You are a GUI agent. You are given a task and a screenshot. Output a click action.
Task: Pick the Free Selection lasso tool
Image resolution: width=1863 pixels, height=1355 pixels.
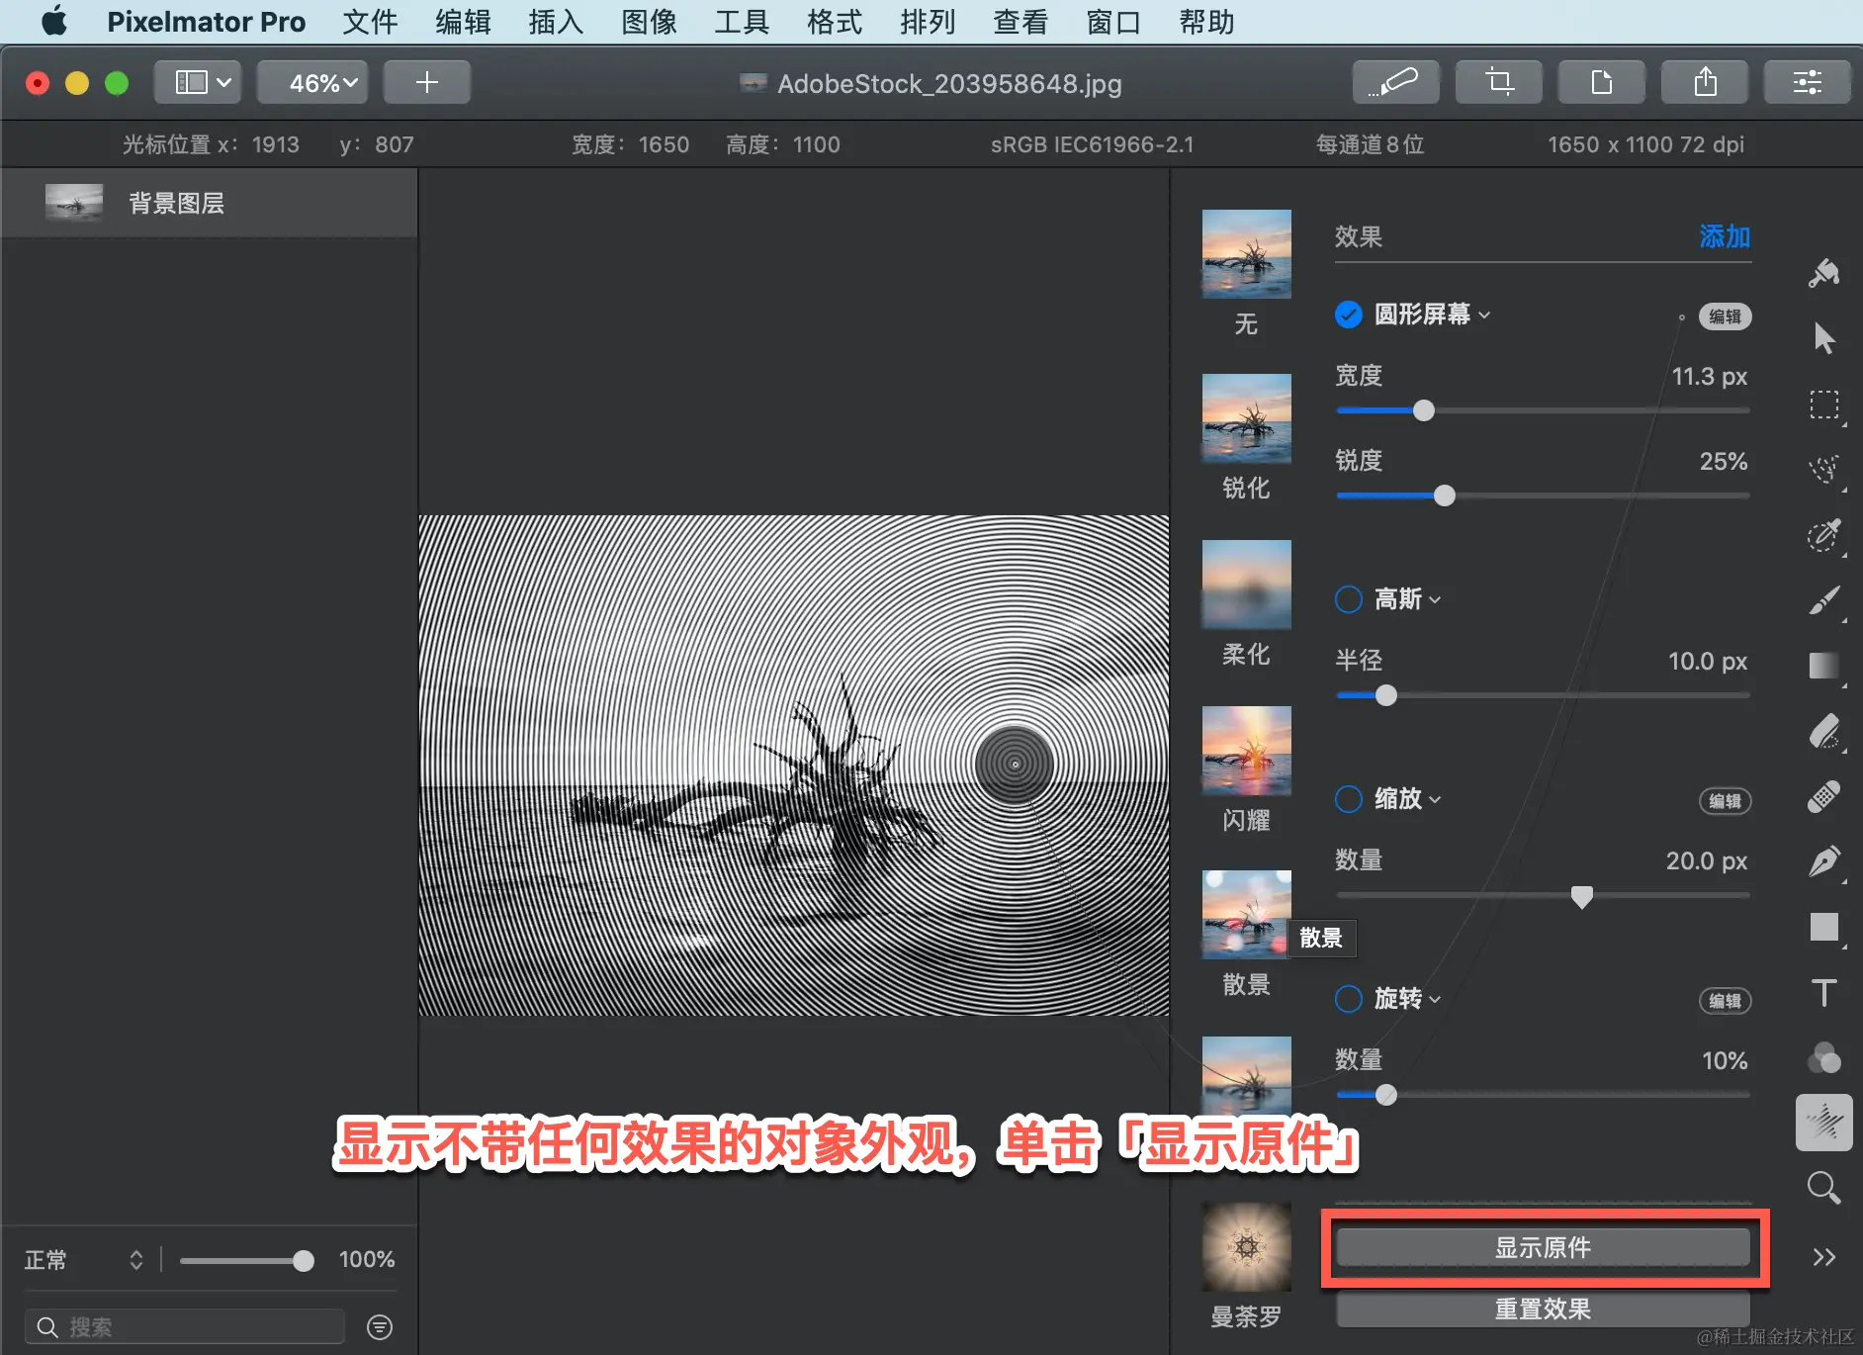coord(1824,469)
